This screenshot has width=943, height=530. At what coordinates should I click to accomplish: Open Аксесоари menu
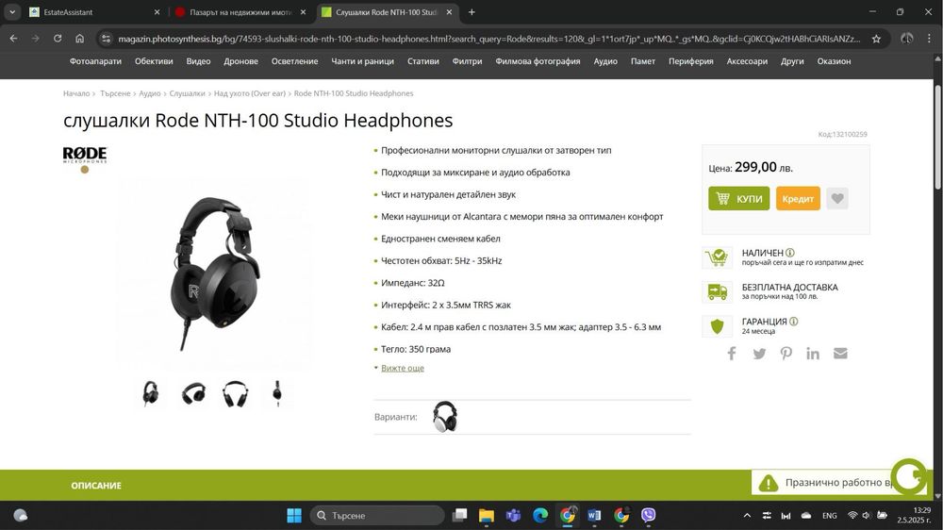pyautogui.click(x=747, y=61)
